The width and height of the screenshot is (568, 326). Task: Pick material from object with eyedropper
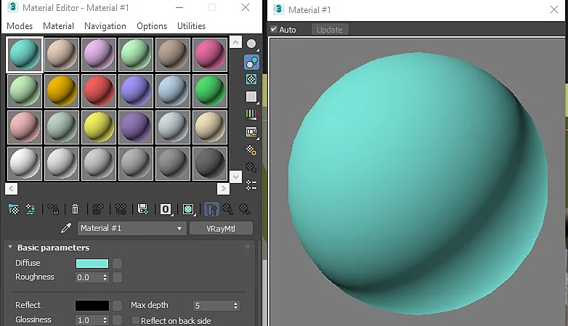(x=66, y=228)
